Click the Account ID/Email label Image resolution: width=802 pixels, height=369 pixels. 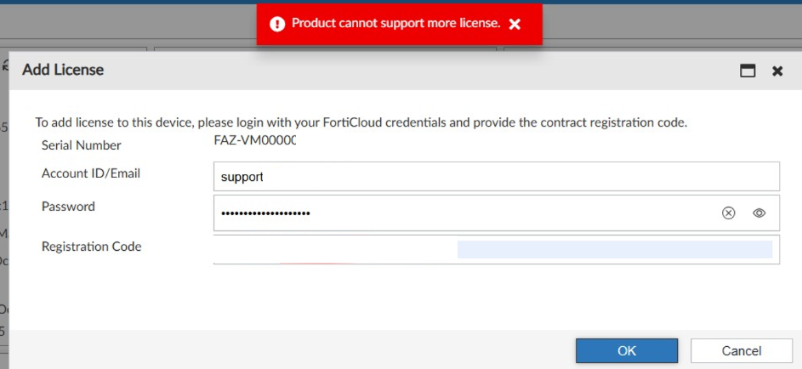coord(91,173)
